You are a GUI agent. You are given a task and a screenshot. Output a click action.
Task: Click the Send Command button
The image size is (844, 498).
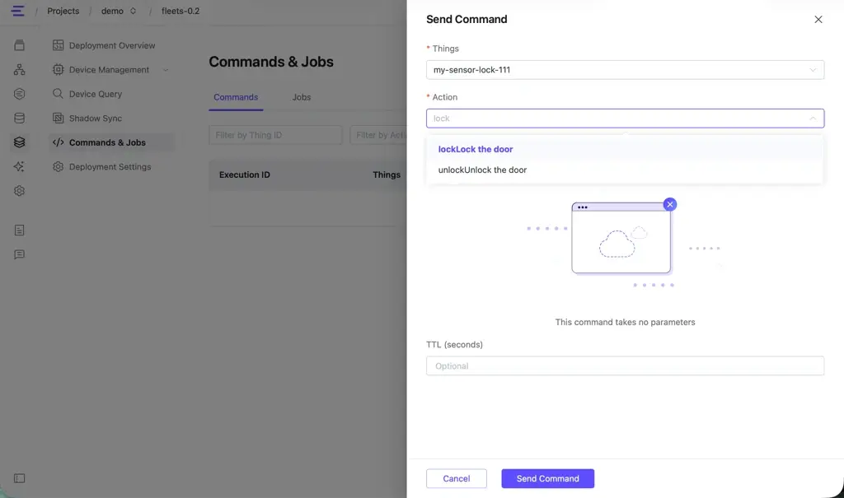[x=547, y=478]
